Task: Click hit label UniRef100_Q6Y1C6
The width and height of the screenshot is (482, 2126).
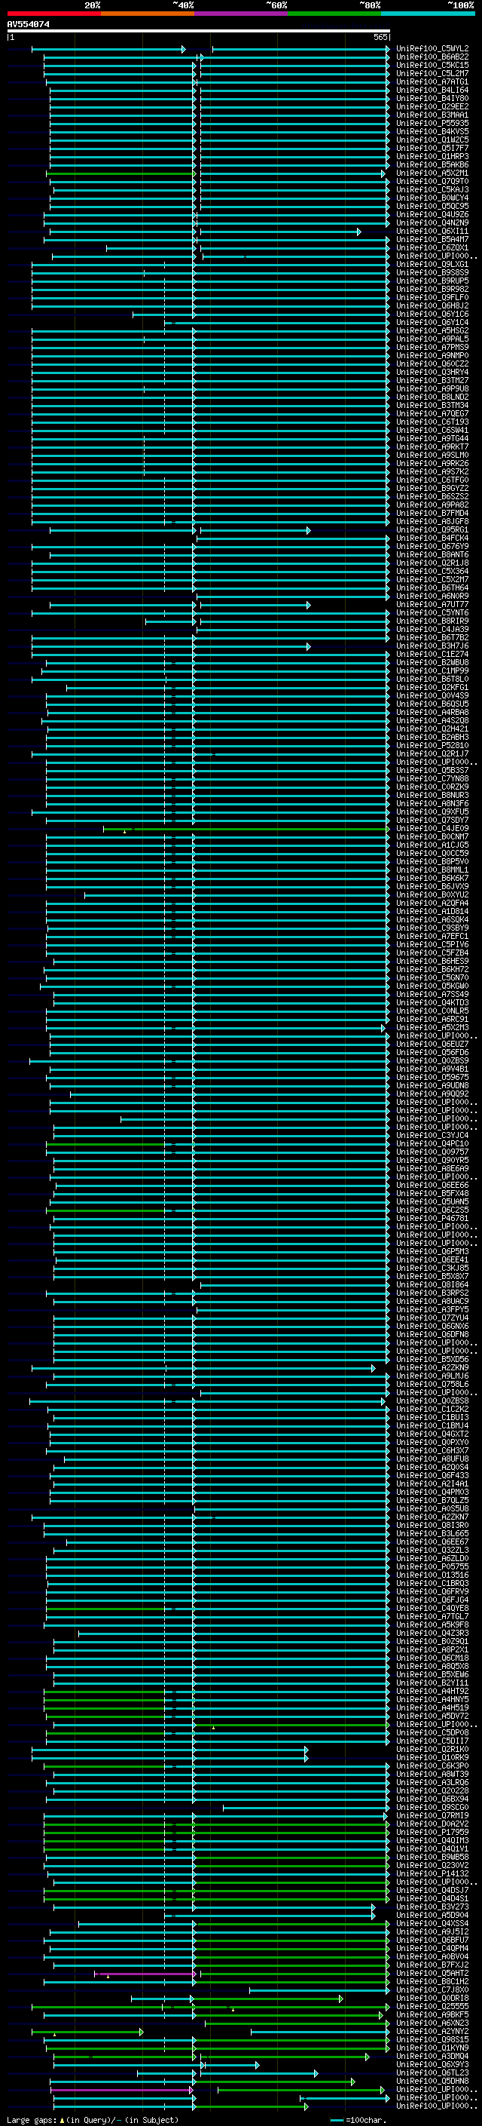Action: pos(432,314)
